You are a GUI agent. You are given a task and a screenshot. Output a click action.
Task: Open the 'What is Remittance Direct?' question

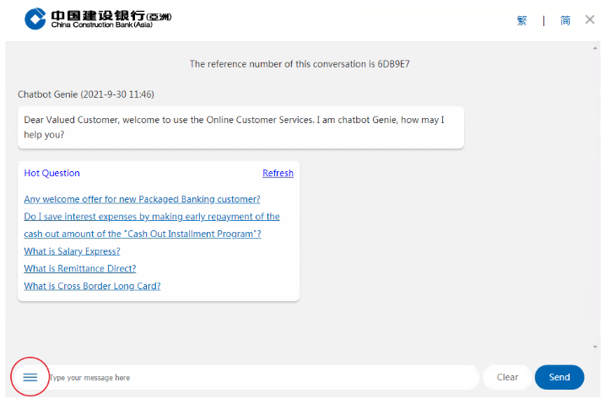(x=79, y=268)
